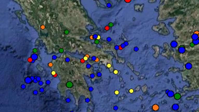Select the yellow marker near Athens
Image resolution: width=199 pixels, height=112 pixels.
click(x=109, y=66)
